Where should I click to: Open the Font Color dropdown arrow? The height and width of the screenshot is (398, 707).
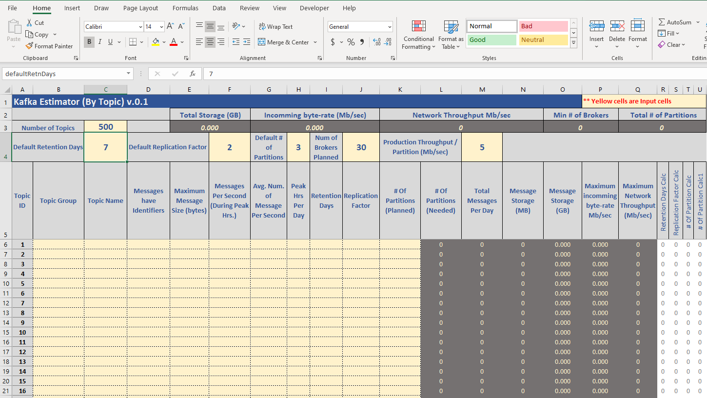[182, 42]
